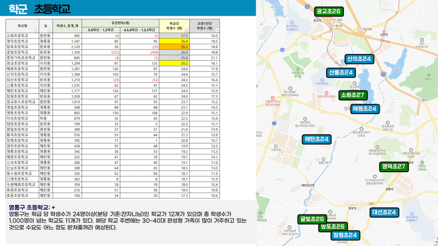Screen dimensions: 438x246
Task: Click the 21.1 teacher ratio cell
Action: [x=205, y=58]
